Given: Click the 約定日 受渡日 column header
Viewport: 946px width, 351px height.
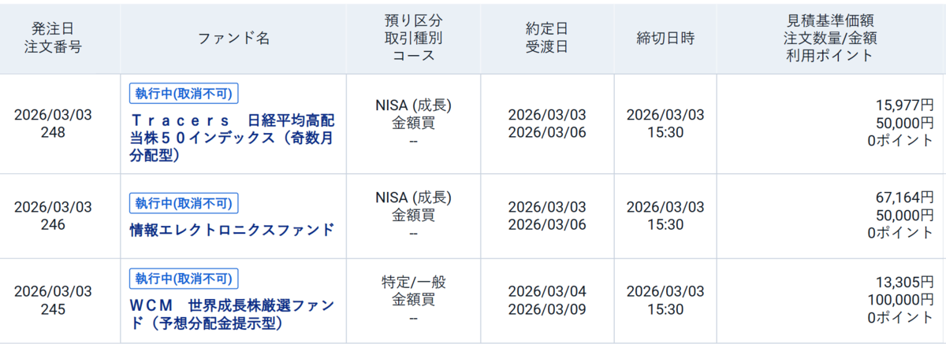Looking at the screenshot, I should (x=547, y=39).
